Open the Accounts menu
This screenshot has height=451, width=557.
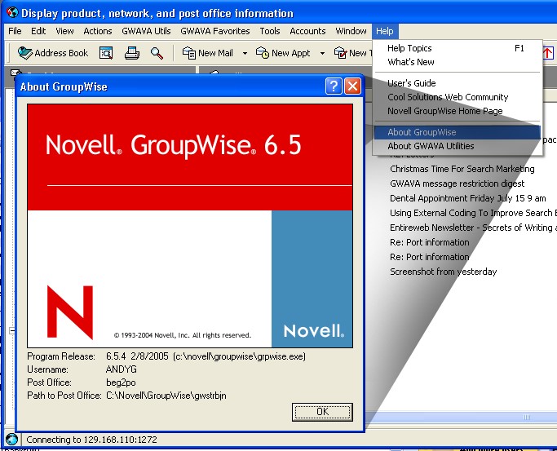[x=307, y=31]
